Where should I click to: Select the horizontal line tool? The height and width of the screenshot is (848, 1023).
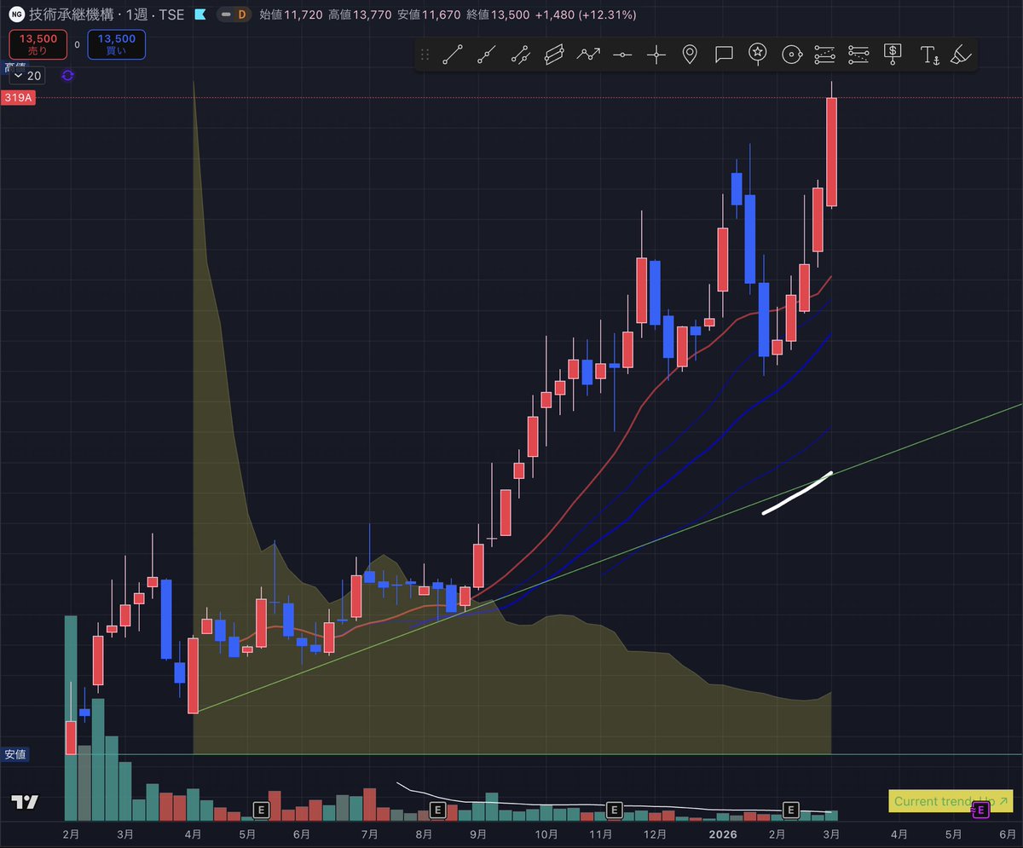point(622,55)
